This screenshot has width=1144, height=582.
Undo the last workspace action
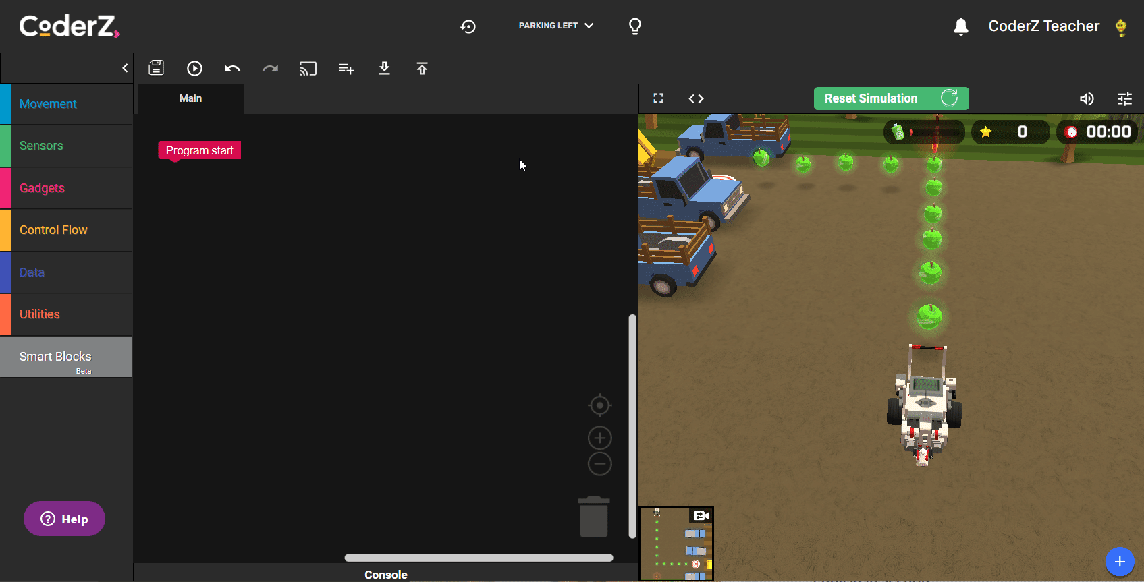(x=232, y=69)
